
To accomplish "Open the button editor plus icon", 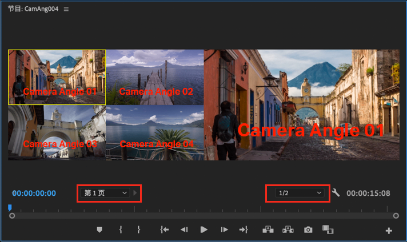I will 389,231.
